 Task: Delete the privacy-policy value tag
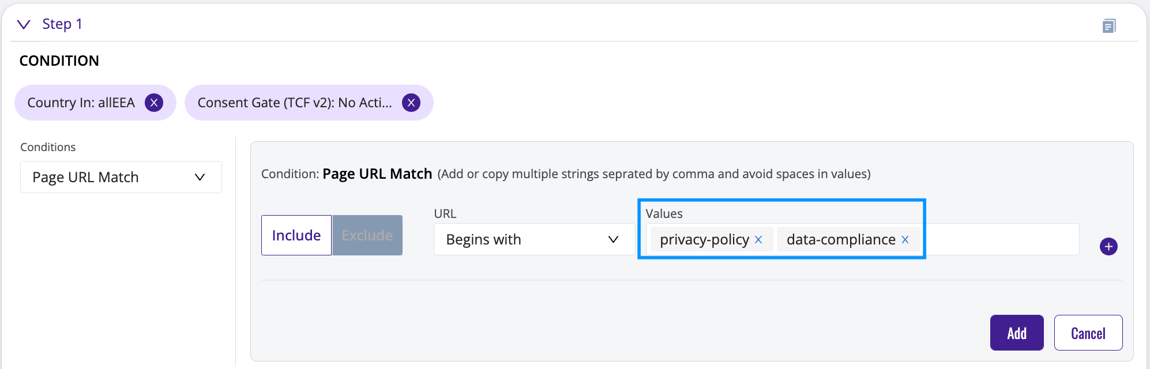[x=758, y=239]
